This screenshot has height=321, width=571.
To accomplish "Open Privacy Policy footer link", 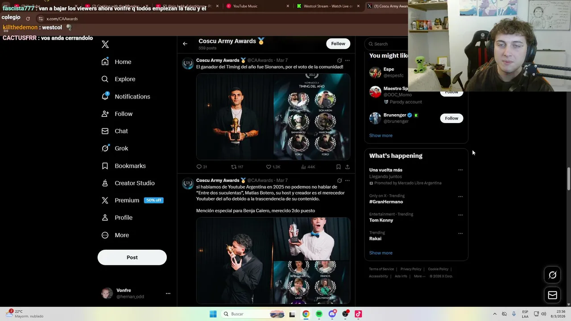I will pos(411,269).
